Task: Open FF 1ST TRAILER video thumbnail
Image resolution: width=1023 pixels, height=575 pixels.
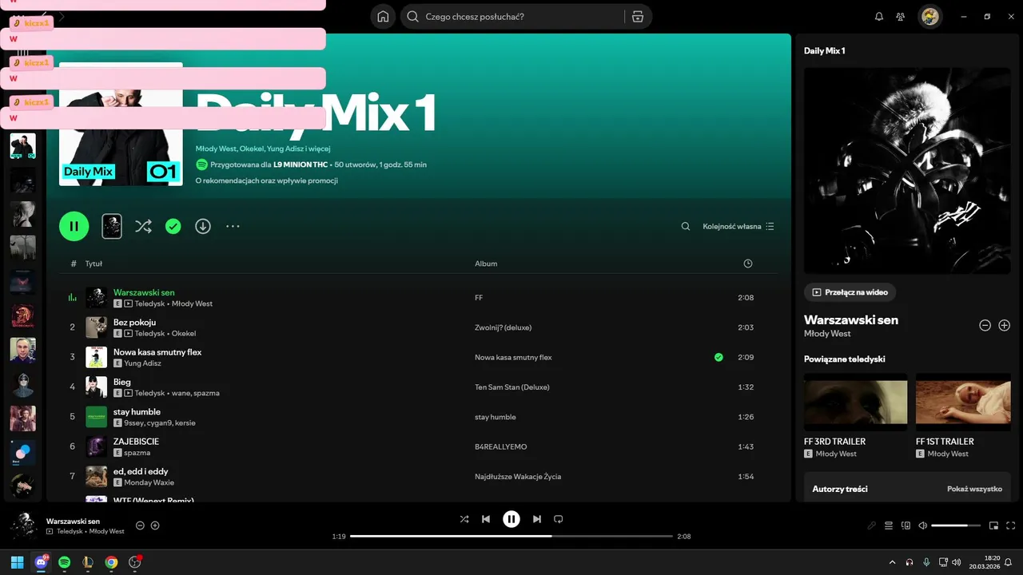Action: (964, 402)
